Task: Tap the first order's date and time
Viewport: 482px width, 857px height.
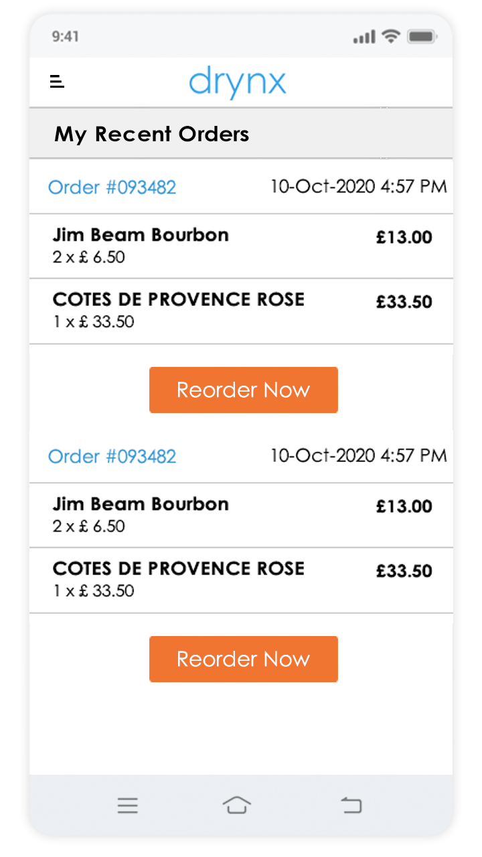Action: pyautogui.click(x=358, y=186)
